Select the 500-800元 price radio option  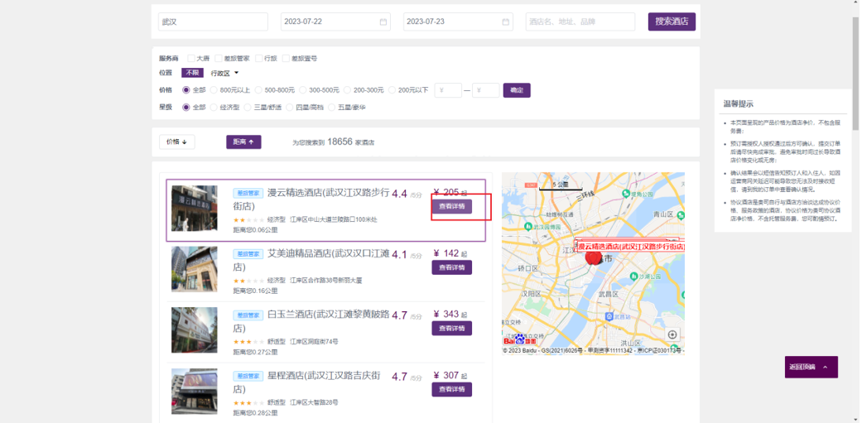259,90
